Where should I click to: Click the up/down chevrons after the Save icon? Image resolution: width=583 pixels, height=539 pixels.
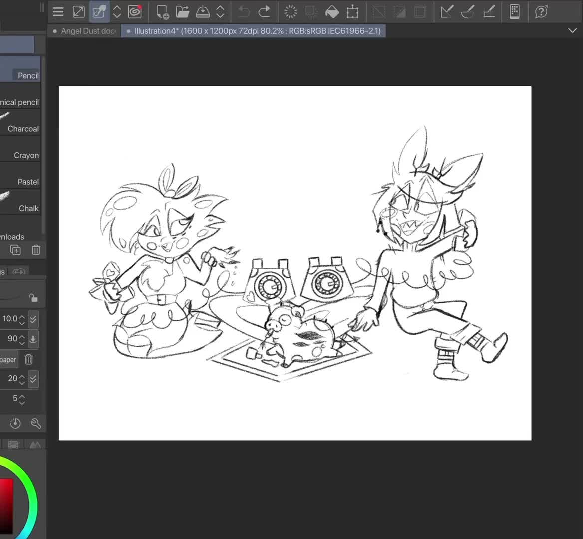(220, 12)
